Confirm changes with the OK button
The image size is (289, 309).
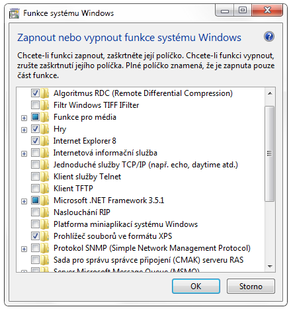point(196,287)
